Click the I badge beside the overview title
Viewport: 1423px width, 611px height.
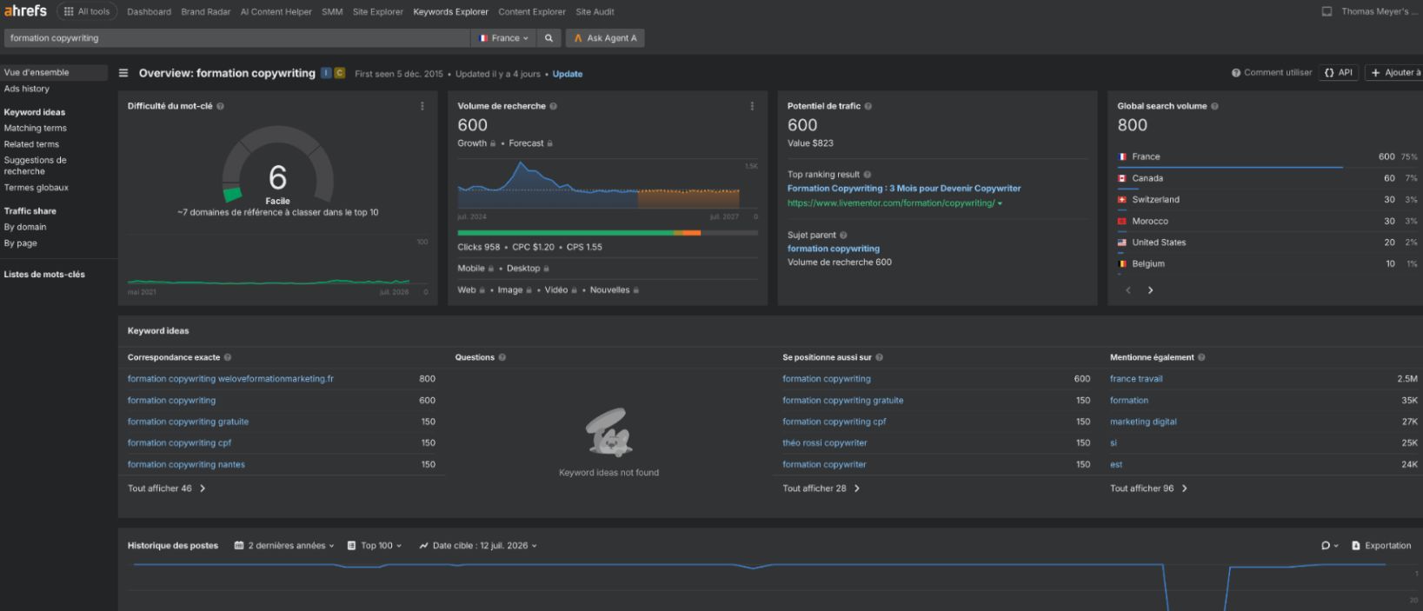(x=326, y=73)
